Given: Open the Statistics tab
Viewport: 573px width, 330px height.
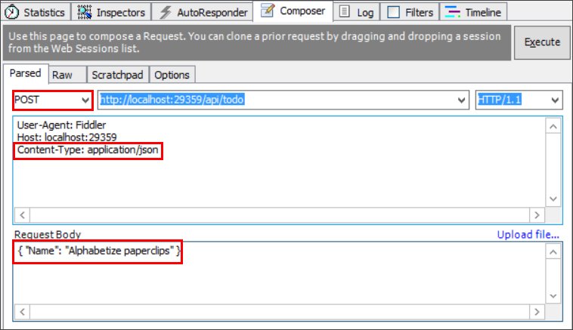Looking at the screenshot, I should (36, 12).
